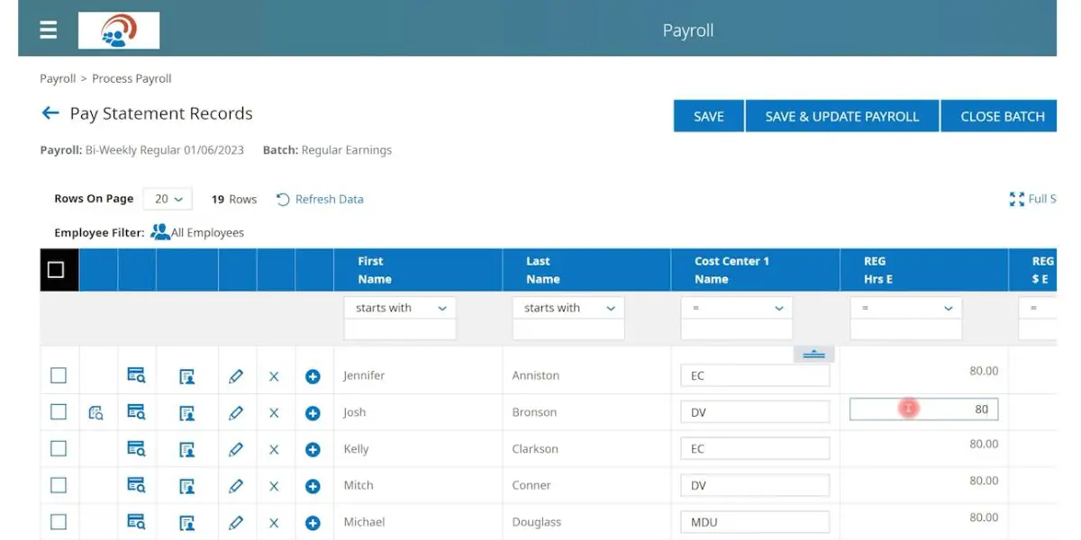Open Cost Center 1 operator dropdown
1081x540 pixels.
point(737,308)
